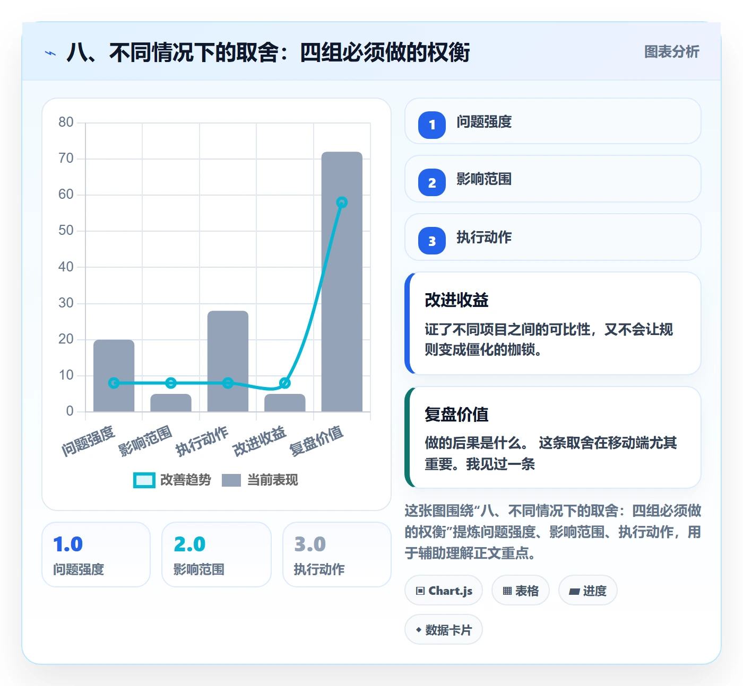Click the 当前表现 legend label
Viewport: 743px width, 686px height.
[273, 480]
